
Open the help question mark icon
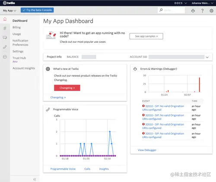coord(203,11)
